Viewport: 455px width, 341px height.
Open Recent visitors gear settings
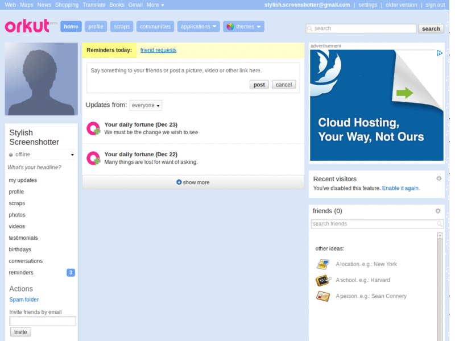(x=439, y=178)
